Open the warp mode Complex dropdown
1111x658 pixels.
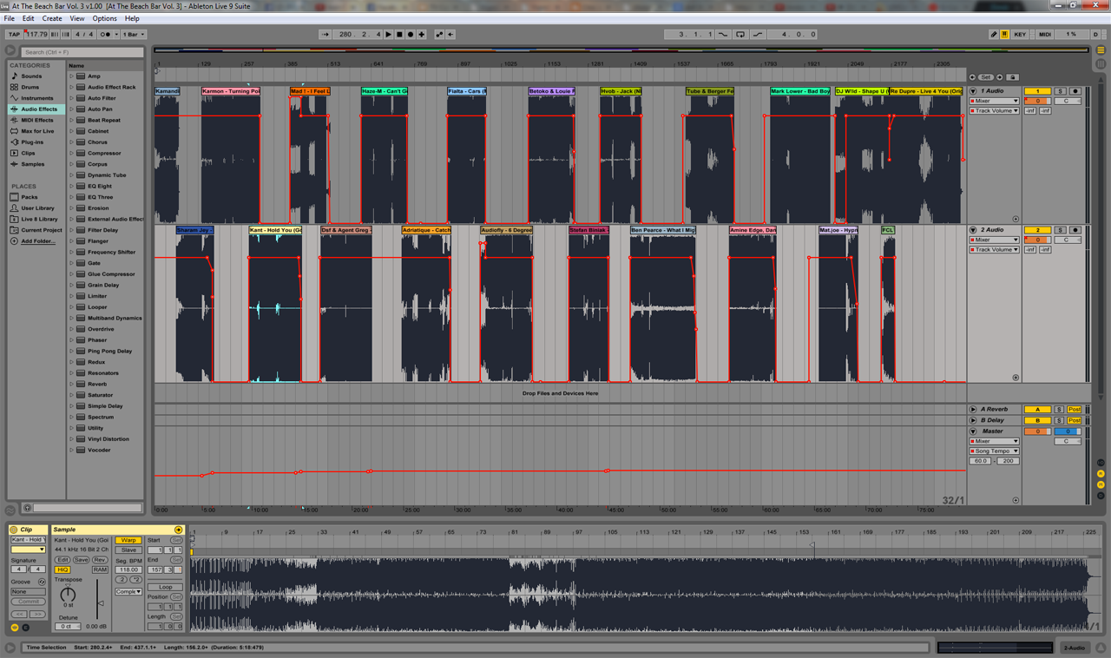tap(128, 592)
